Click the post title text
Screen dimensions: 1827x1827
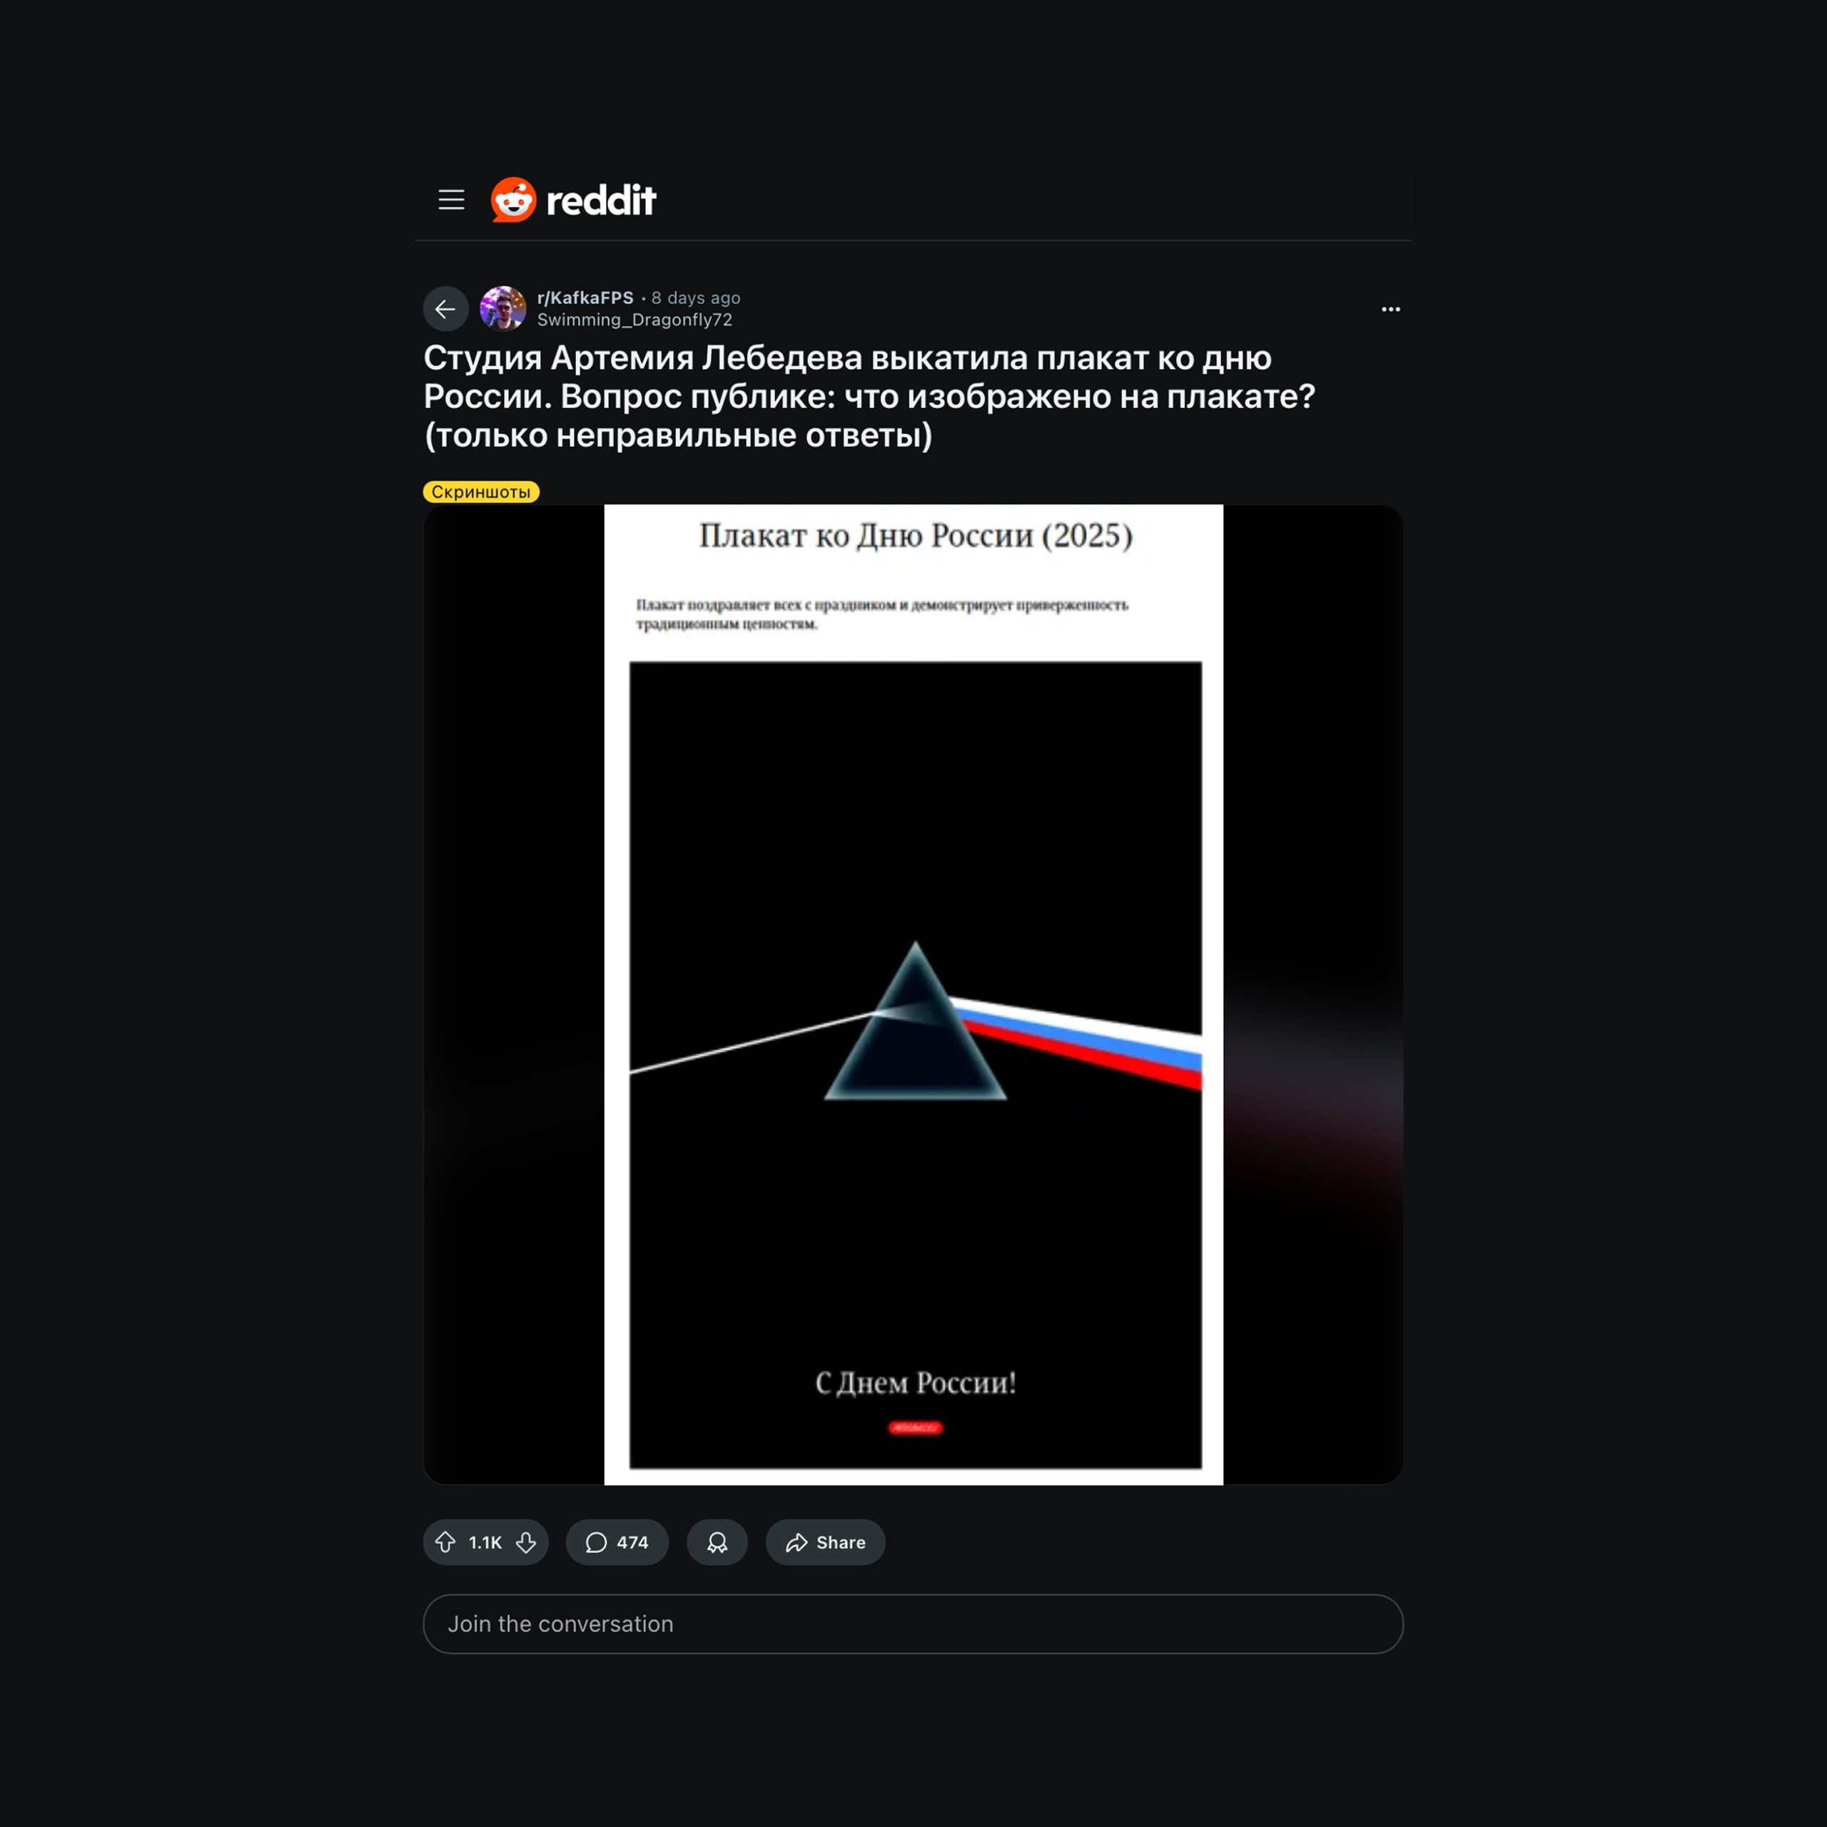[869, 396]
